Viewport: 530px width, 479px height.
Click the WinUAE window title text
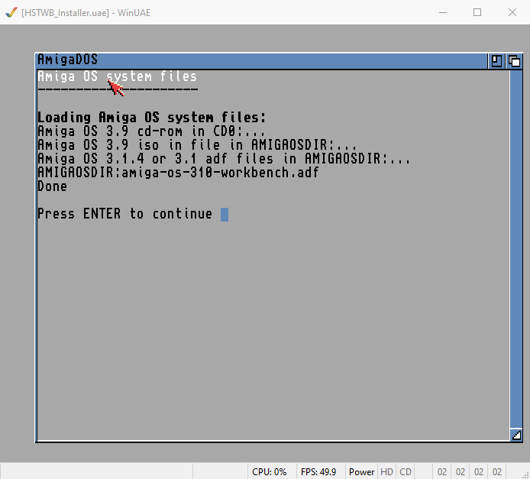[86, 13]
